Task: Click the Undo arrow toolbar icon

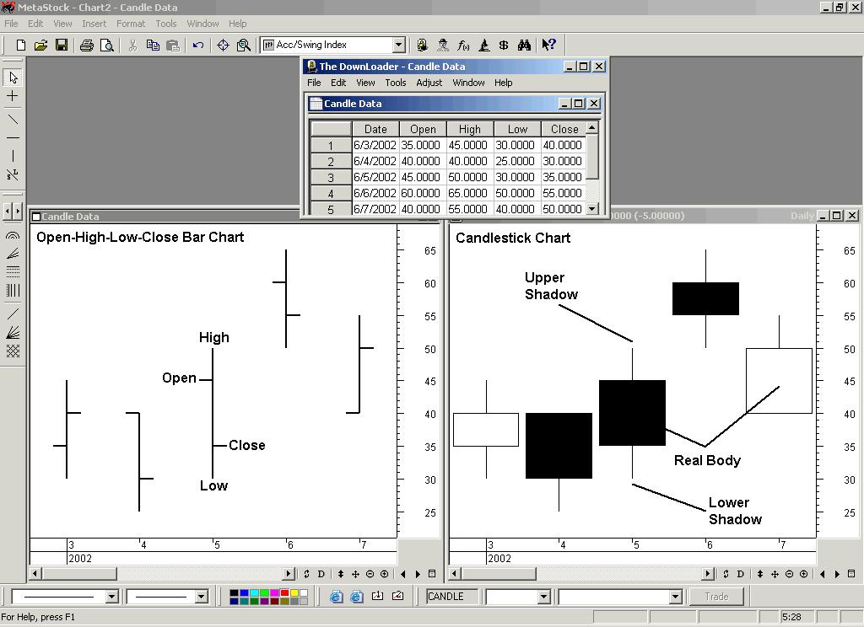Action: click(x=197, y=45)
